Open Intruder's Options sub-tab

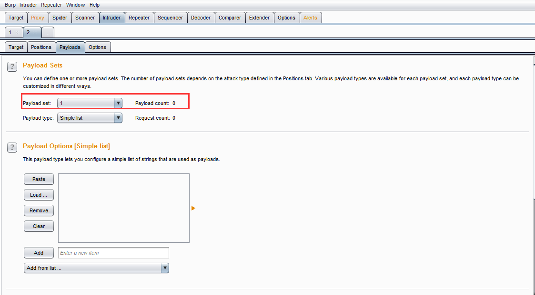click(98, 47)
